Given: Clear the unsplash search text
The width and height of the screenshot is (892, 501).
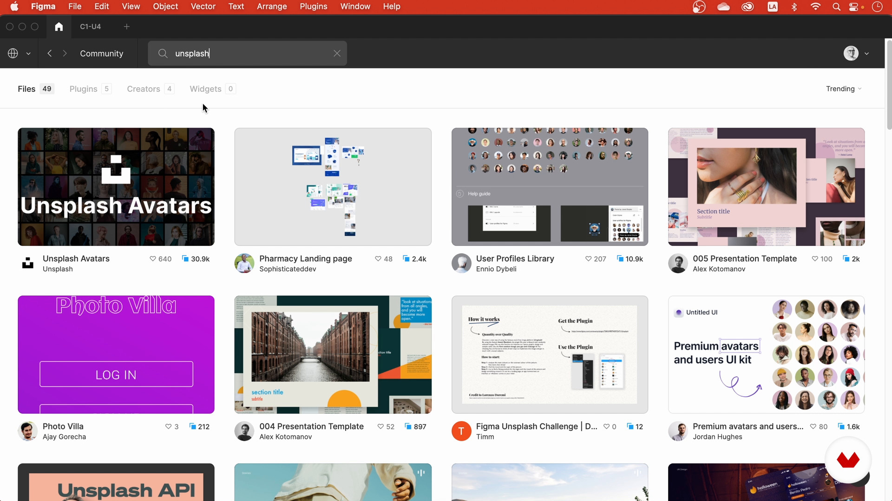Looking at the screenshot, I should (337, 53).
